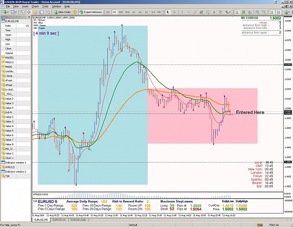
Task: Open the File menu
Action: 8,7
